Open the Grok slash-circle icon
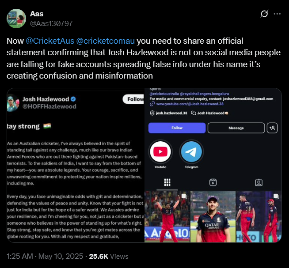289x268 pixels. pyautogui.click(x=264, y=14)
